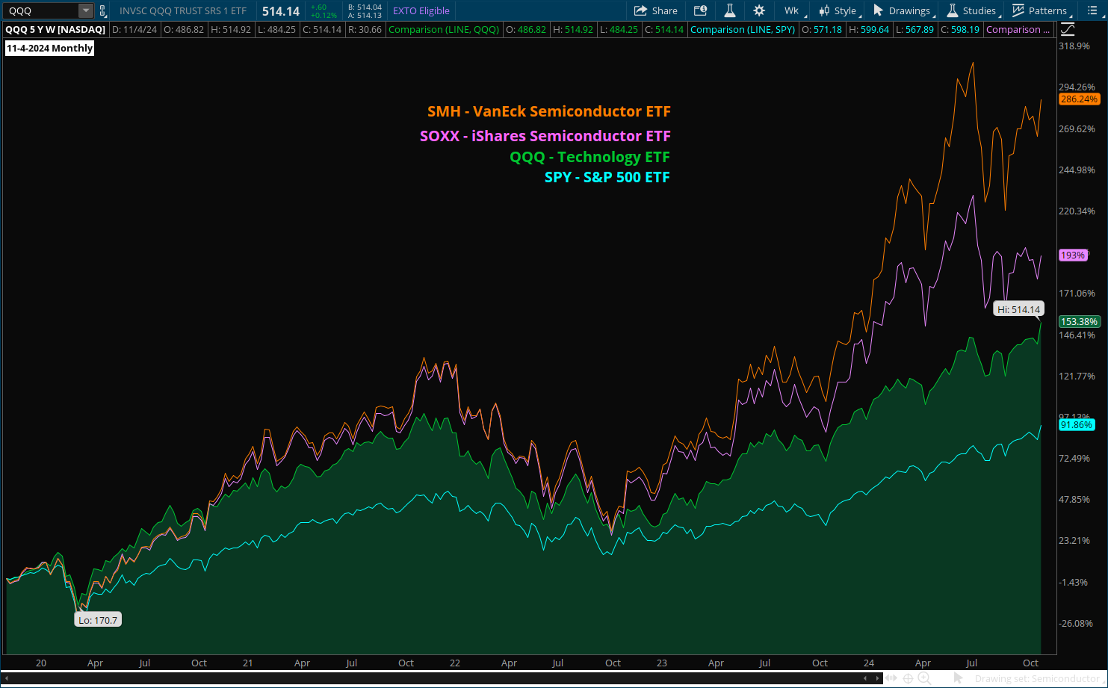Open the Studies menu
Image resolution: width=1108 pixels, height=688 pixels.
(x=971, y=10)
